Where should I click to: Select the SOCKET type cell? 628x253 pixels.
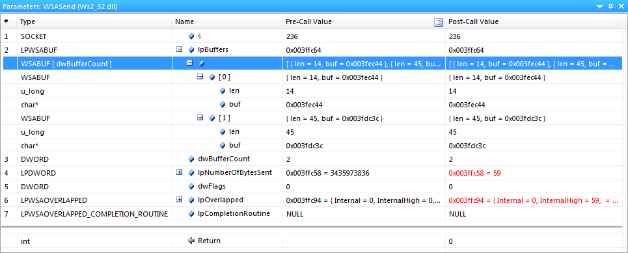click(x=95, y=36)
